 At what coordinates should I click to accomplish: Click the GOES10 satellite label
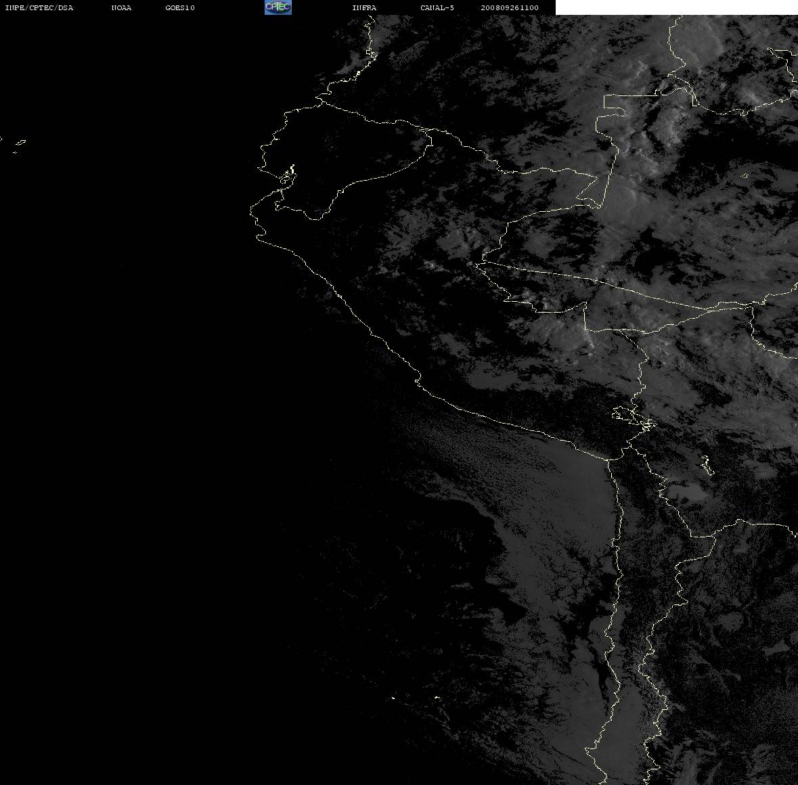[180, 7]
